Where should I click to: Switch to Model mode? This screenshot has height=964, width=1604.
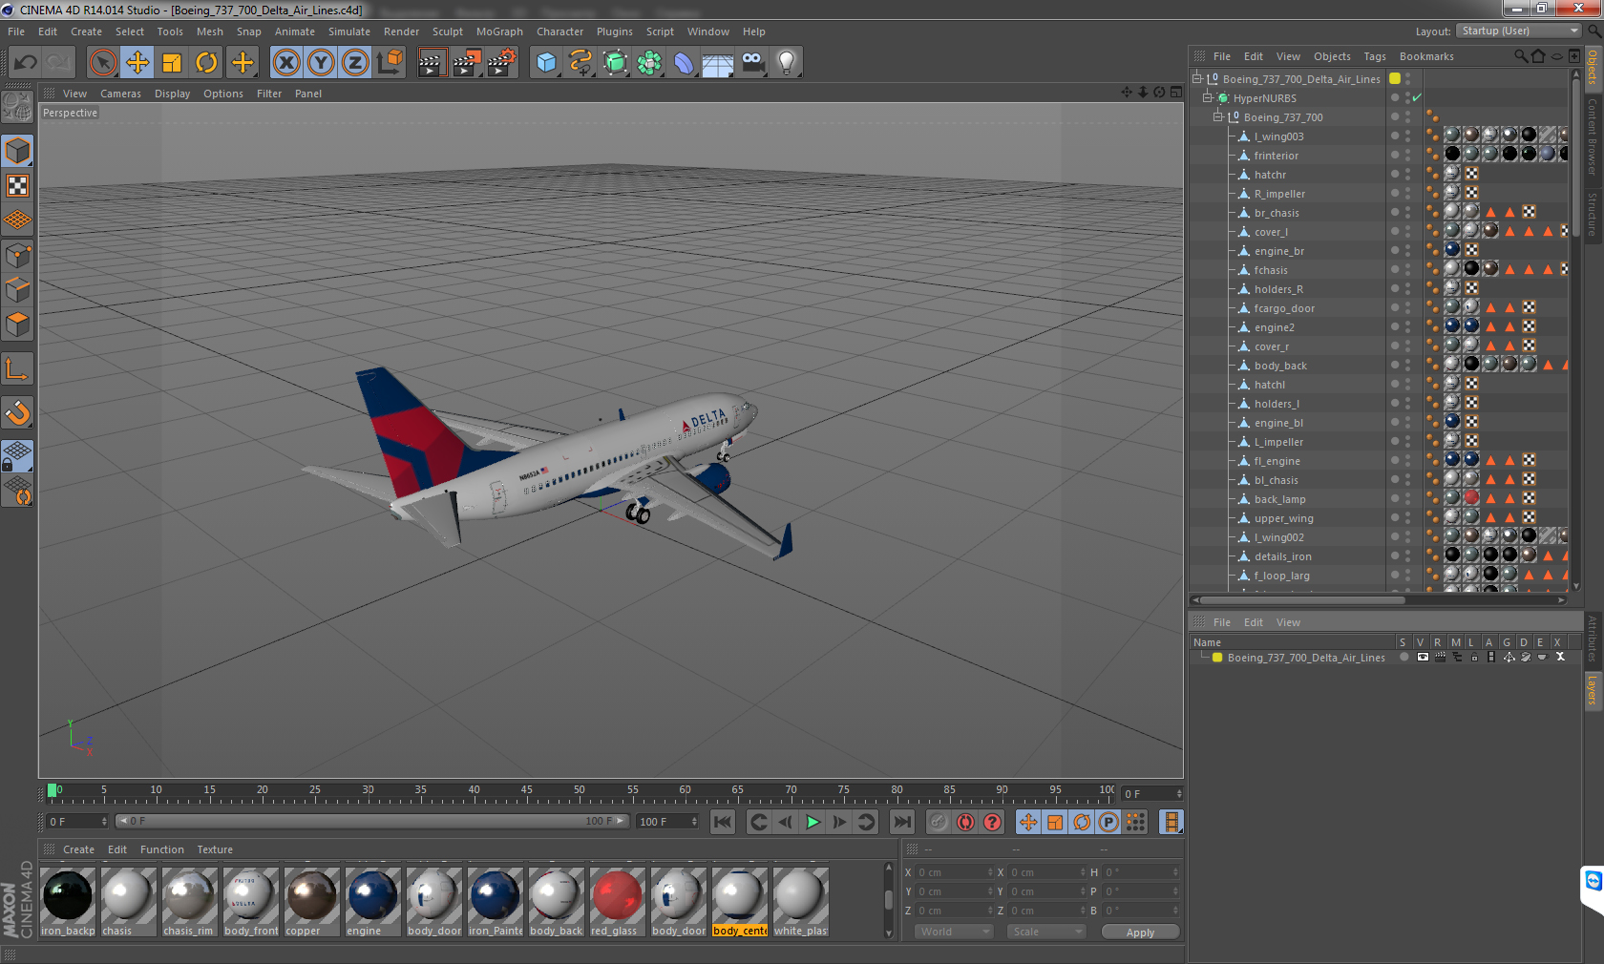coord(18,152)
